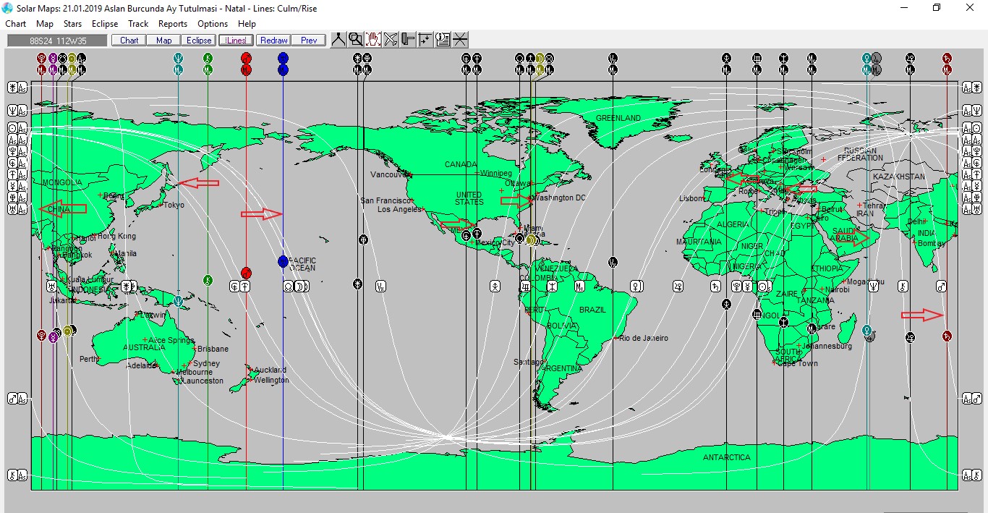Click the info report toolbar icon
Image resolution: width=988 pixels, height=513 pixels.
point(443,40)
